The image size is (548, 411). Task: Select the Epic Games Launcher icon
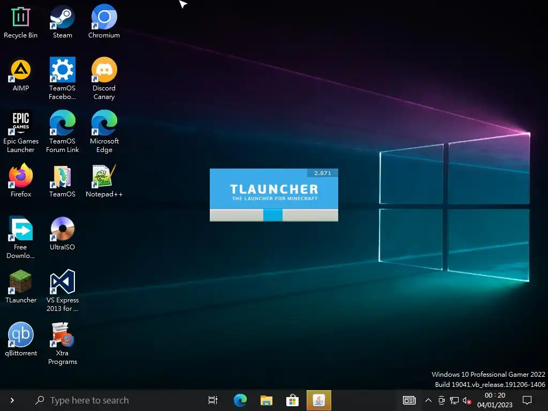pyautogui.click(x=21, y=132)
